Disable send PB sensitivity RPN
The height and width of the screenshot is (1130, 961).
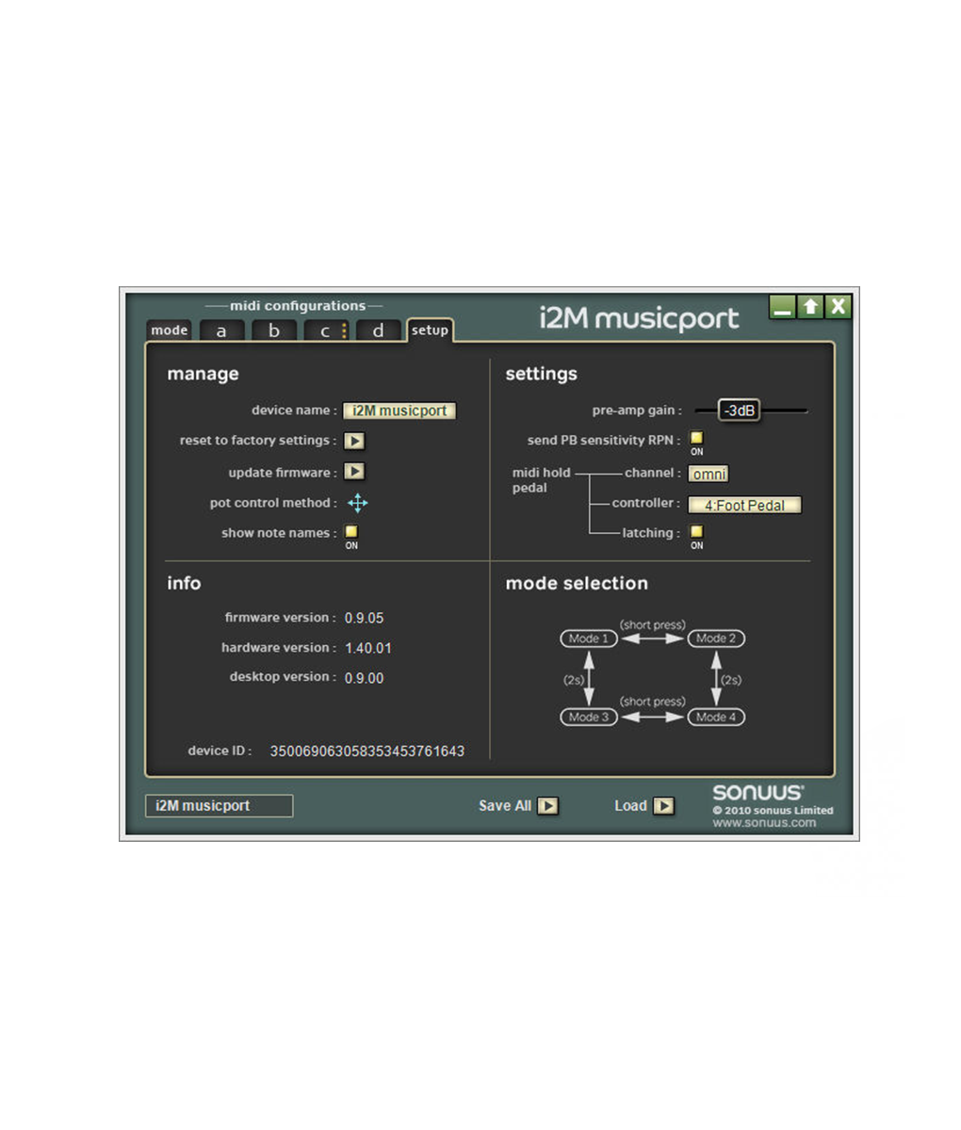[x=696, y=438]
